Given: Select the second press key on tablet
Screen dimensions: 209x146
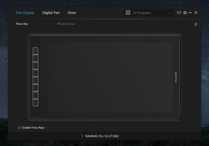Looking at the screenshot, I should click(x=36, y=58).
